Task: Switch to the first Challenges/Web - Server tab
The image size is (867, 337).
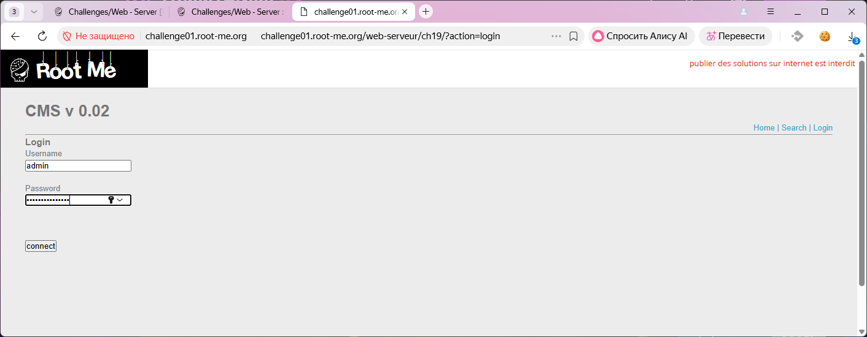Action: click(x=107, y=12)
